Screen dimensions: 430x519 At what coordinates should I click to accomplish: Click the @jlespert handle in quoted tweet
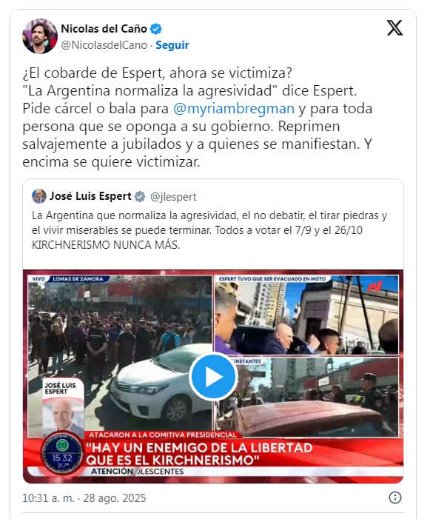pyautogui.click(x=173, y=197)
